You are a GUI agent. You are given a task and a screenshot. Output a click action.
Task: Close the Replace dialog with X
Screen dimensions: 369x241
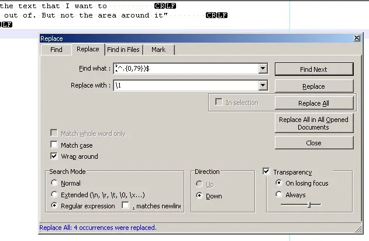click(x=357, y=38)
